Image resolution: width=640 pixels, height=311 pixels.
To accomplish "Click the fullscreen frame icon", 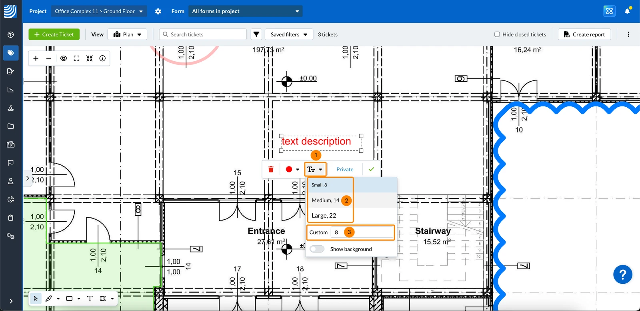I will click(x=76, y=58).
